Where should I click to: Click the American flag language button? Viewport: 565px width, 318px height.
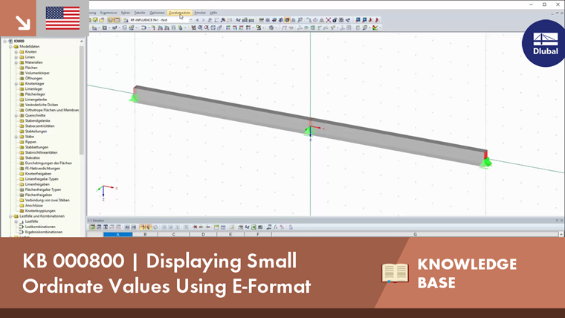(x=62, y=18)
